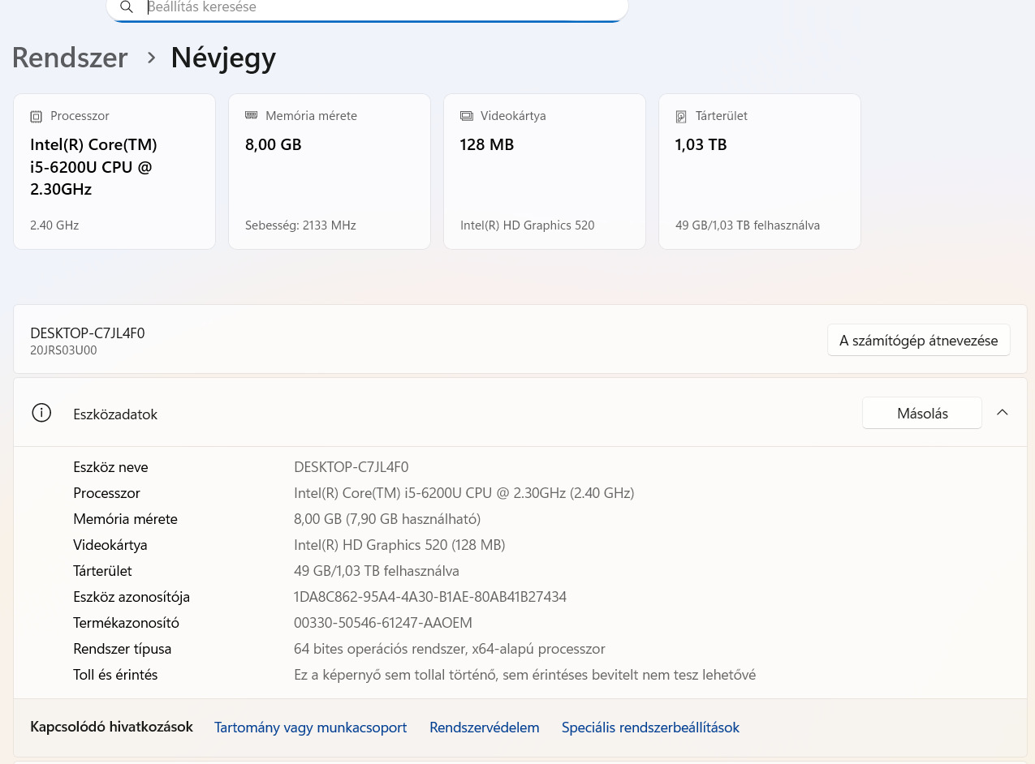Click the Memória mérete RAM icon

pyautogui.click(x=251, y=116)
